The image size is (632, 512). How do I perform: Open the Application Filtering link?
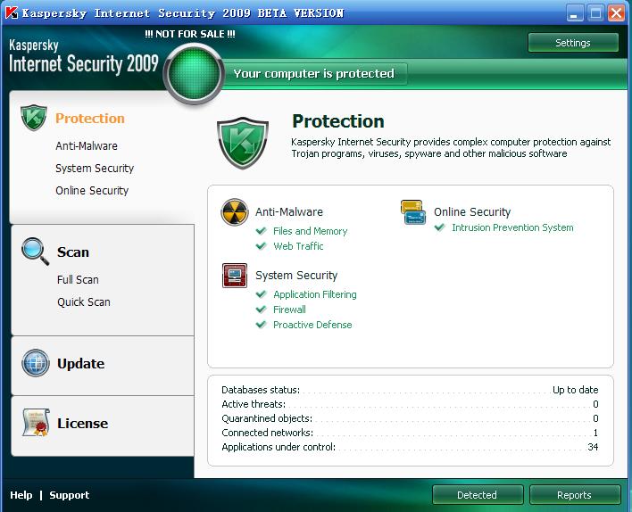pos(315,294)
